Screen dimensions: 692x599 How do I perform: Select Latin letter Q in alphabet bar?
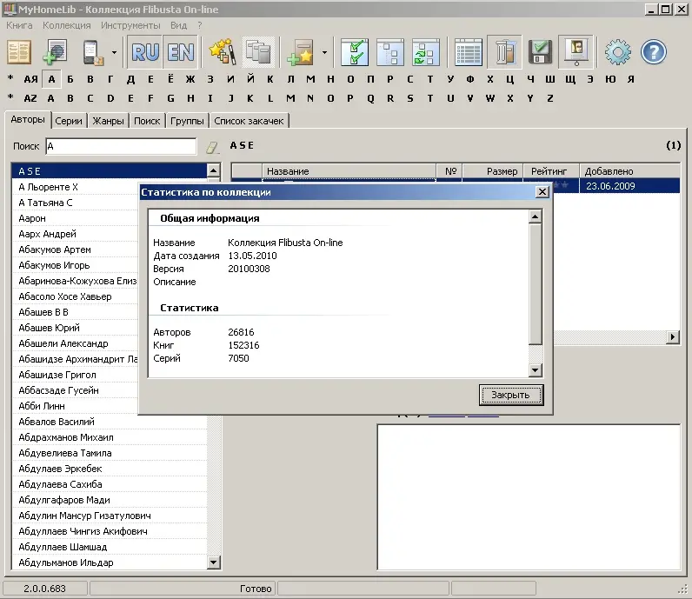(370, 98)
